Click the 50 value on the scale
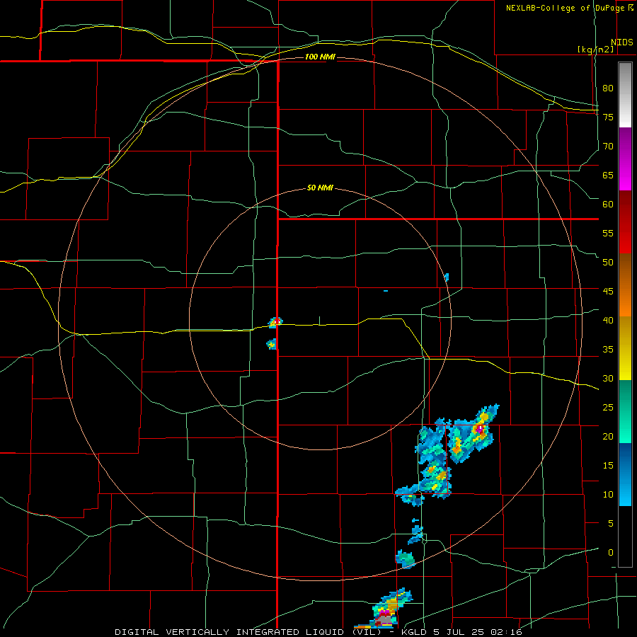 [x=608, y=263]
